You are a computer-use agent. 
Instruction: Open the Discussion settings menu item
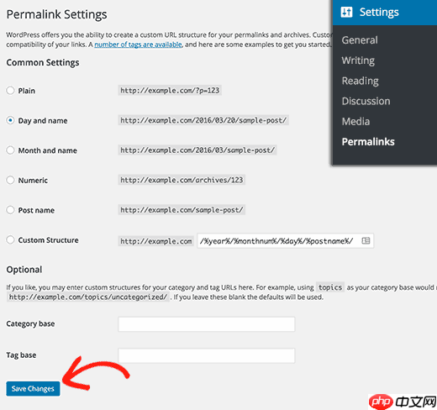click(366, 101)
